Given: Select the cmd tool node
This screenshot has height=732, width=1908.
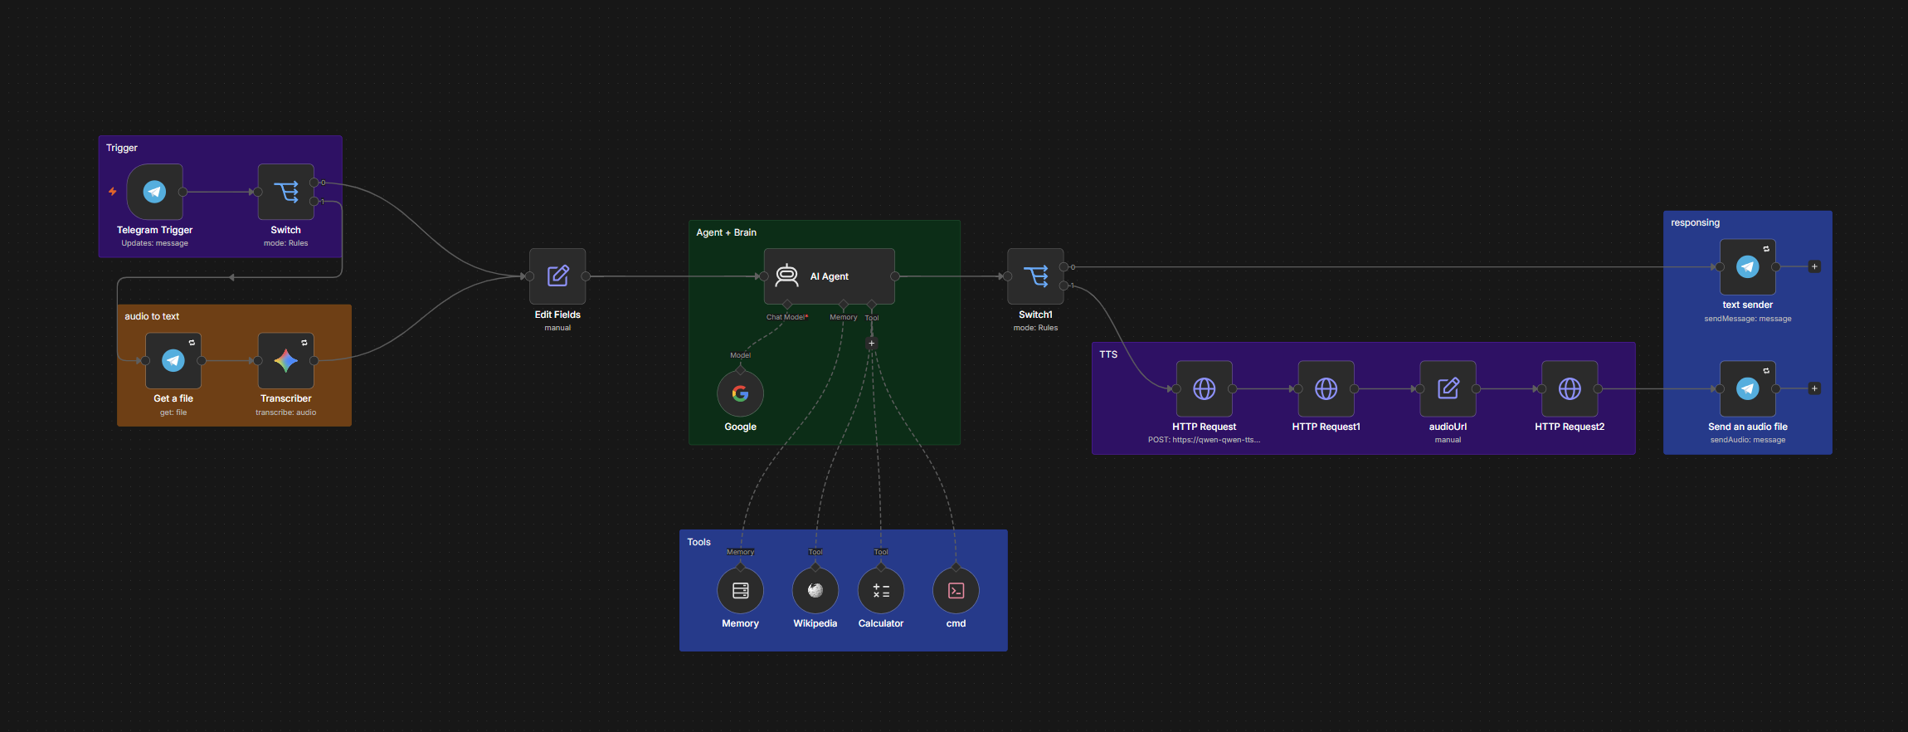Looking at the screenshot, I should (956, 590).
